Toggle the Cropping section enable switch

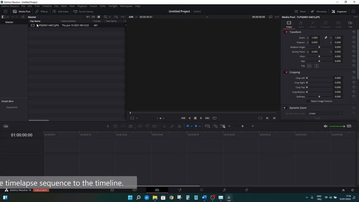pyautogui.click(x=286, y=72)
